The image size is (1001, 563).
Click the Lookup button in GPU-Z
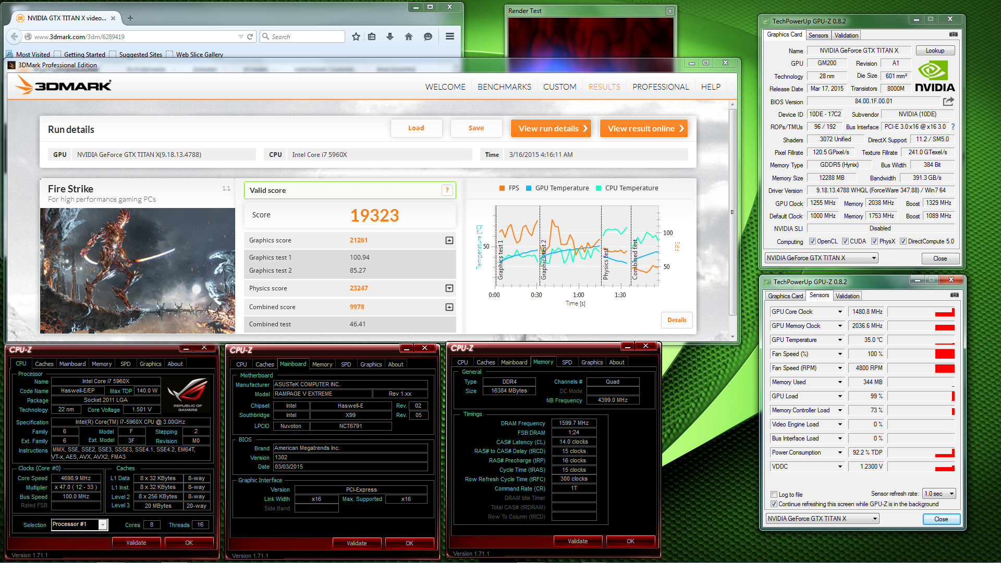[x=935, y=51]
